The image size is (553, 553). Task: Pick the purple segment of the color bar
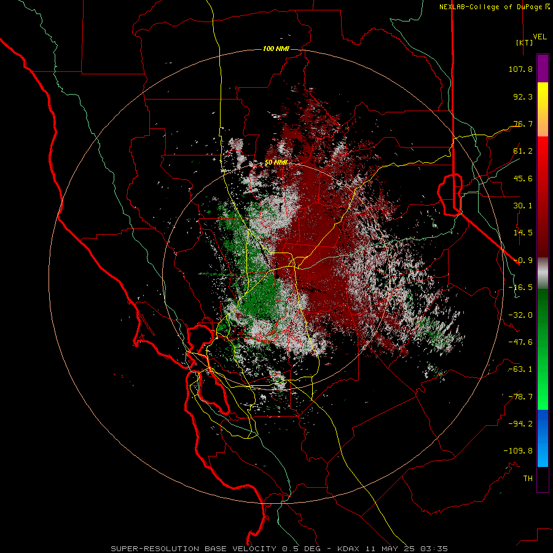coord(543,68)
